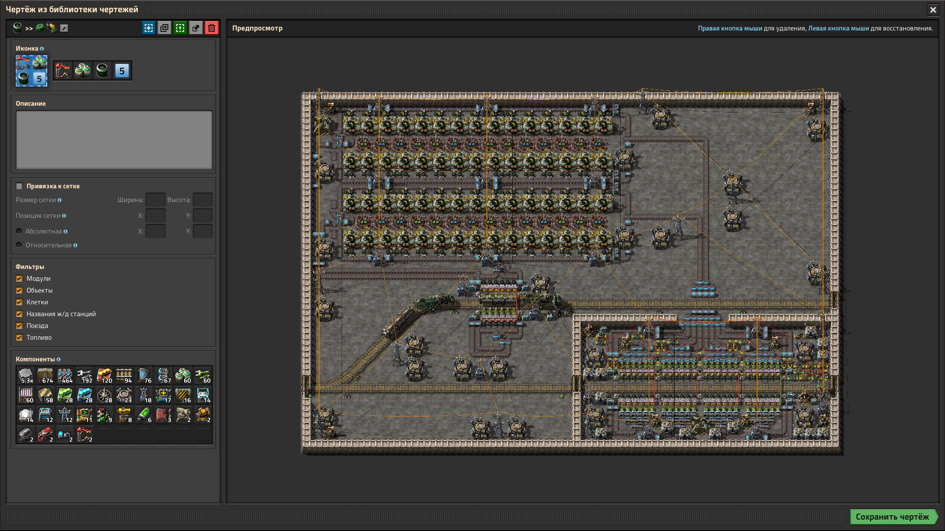
Task: Delete blueprint with red trash button
Action: click(212, 28)
